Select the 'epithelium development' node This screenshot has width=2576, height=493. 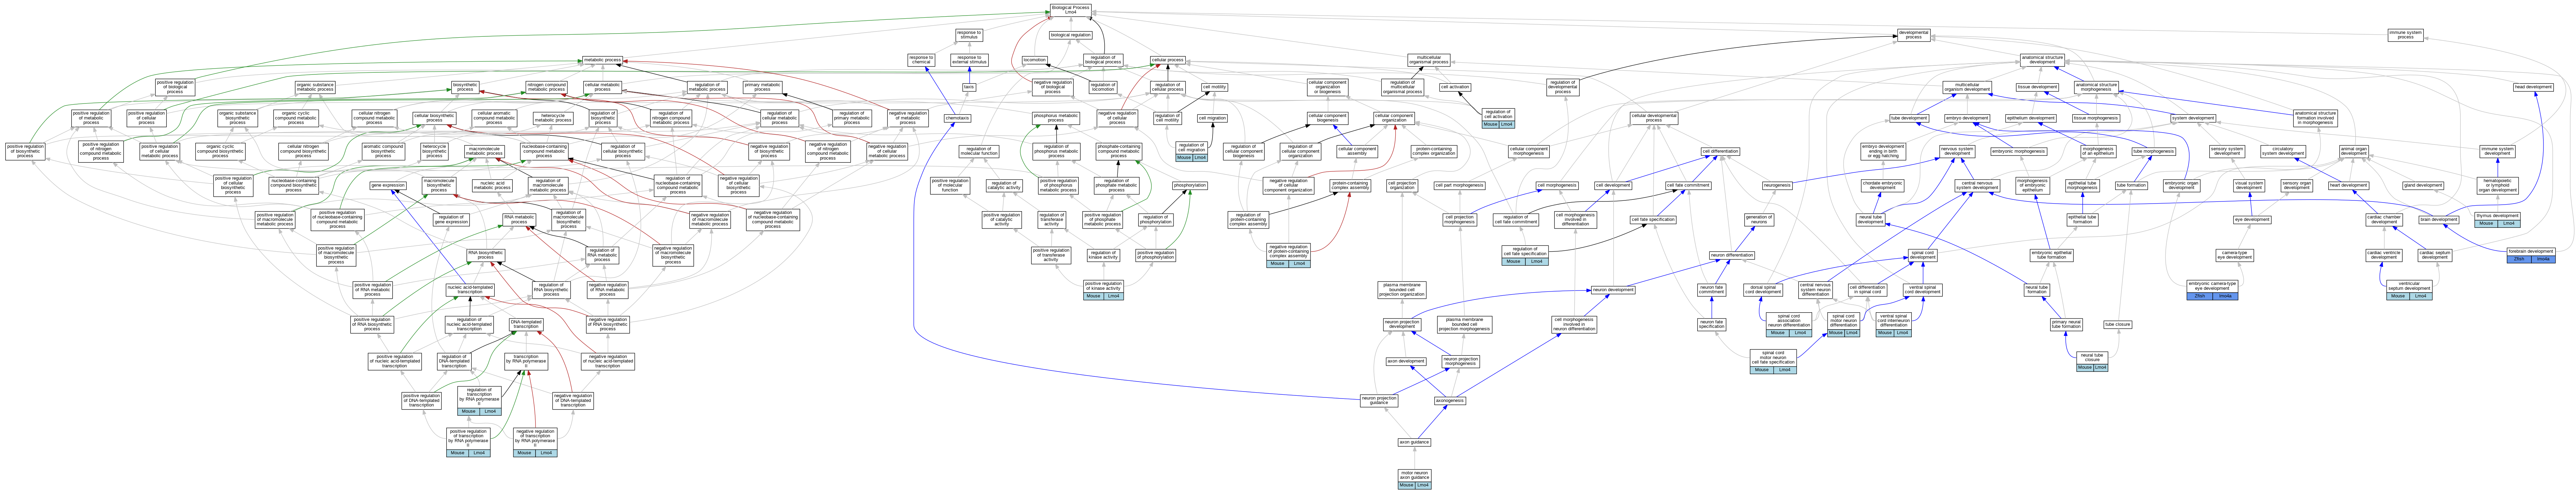click(x=2031, y=118)
